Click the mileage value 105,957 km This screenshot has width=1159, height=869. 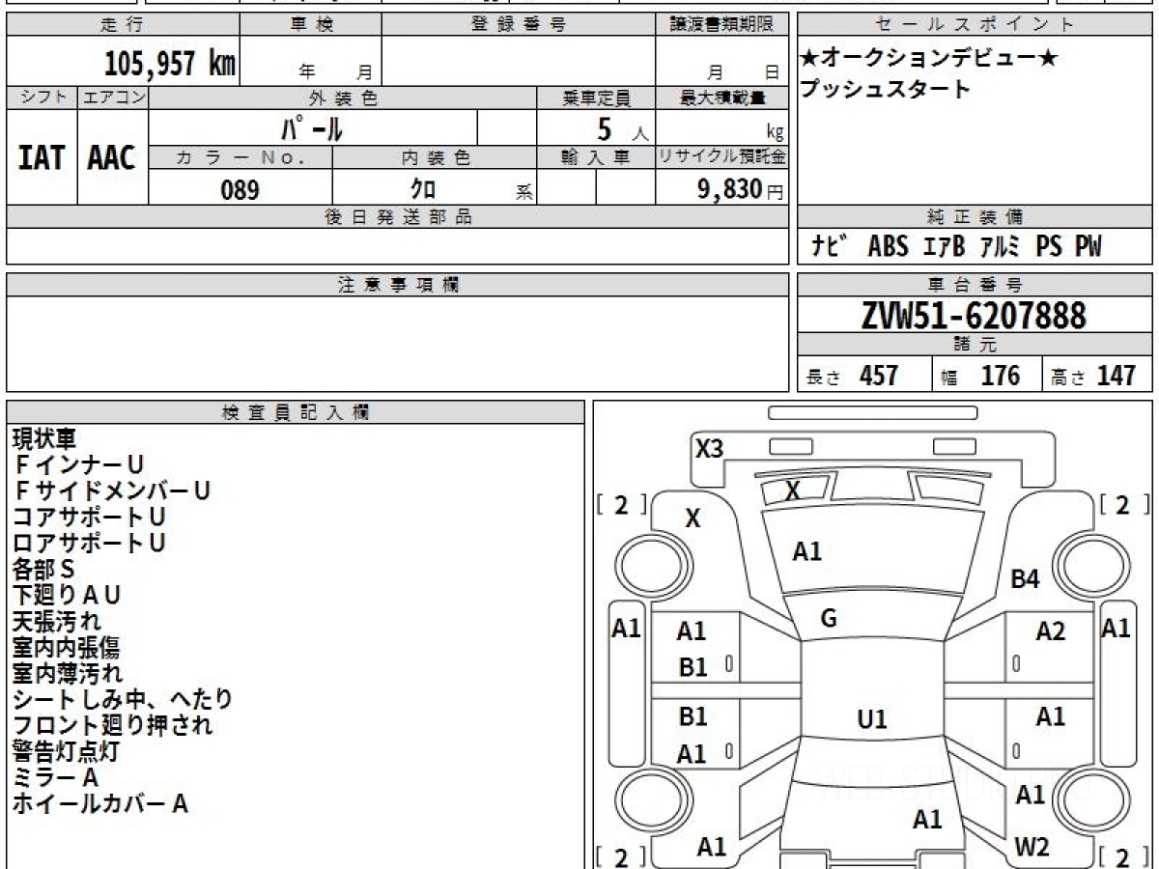pyautogui.click(x=170, y=64)
